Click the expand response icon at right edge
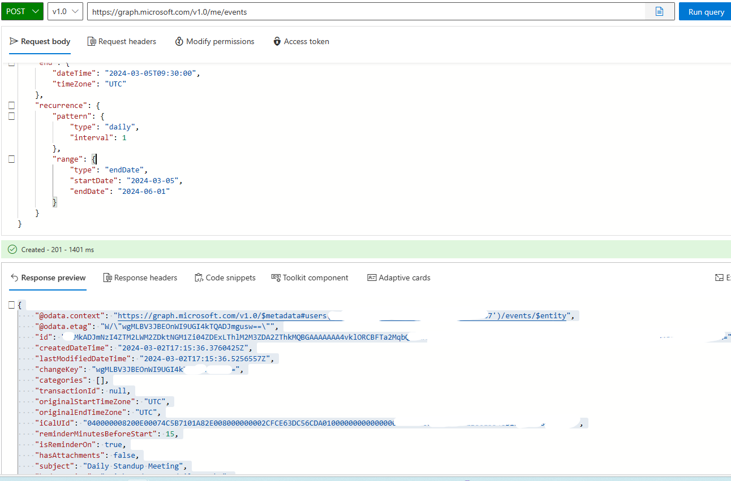This screenshot has height=481, width=731. pyautogui.click(x=719, y=278)
